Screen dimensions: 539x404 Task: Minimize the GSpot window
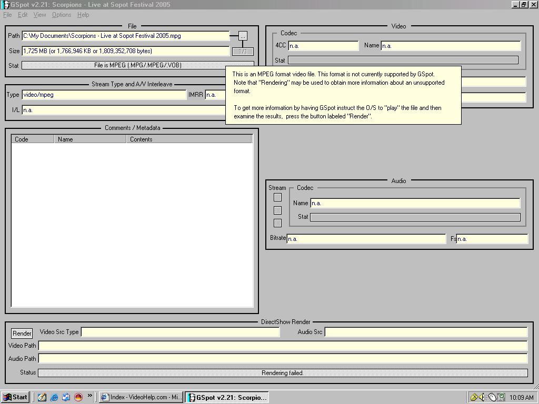(515, 4)
